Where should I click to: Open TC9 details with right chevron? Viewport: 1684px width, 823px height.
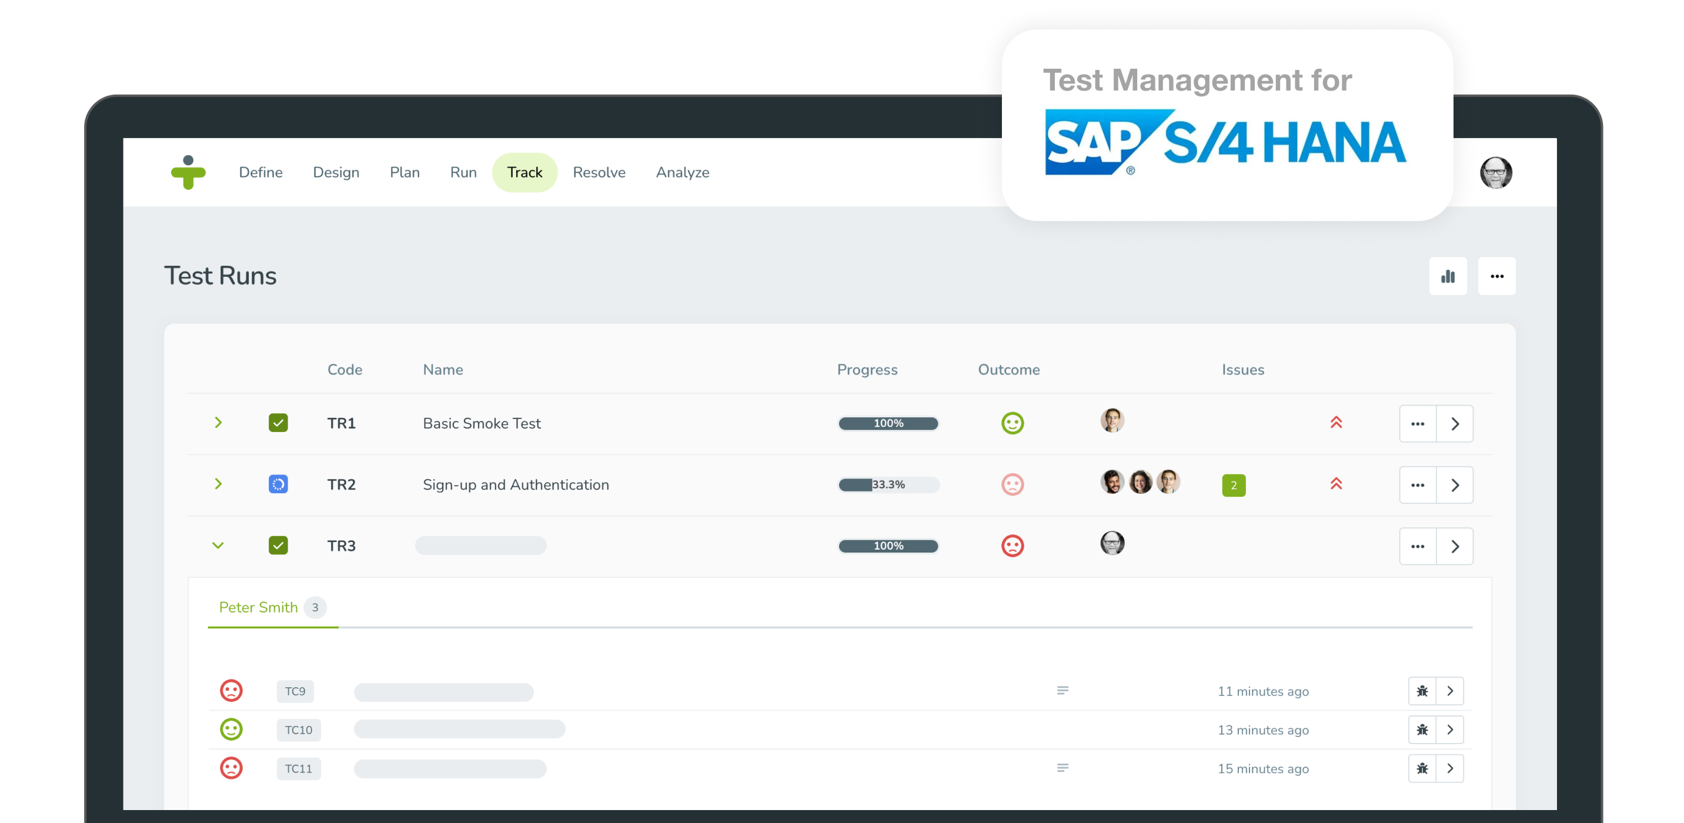click(x=1450, y=691)
